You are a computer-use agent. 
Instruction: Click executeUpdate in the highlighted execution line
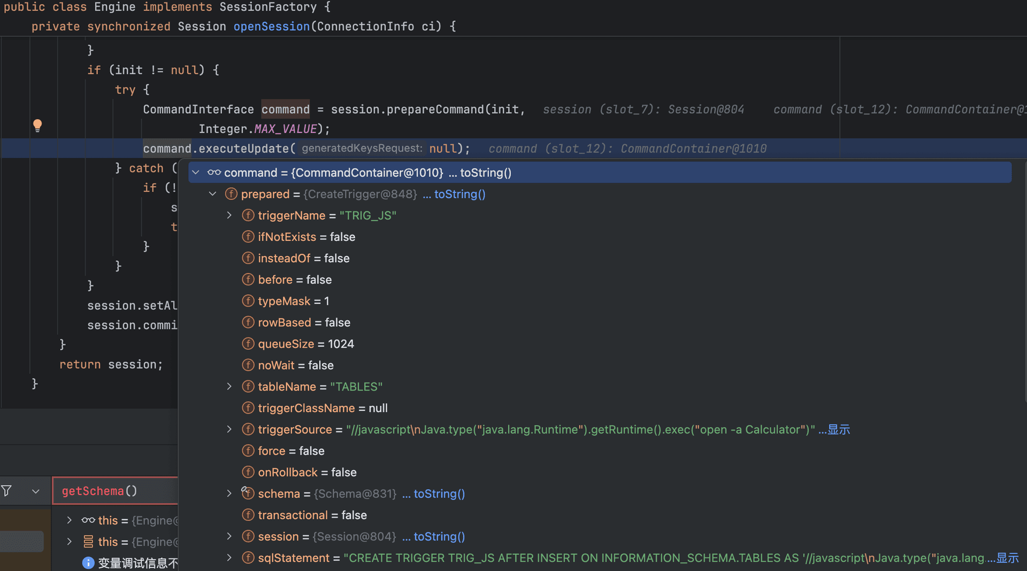(x=244, y=148)
